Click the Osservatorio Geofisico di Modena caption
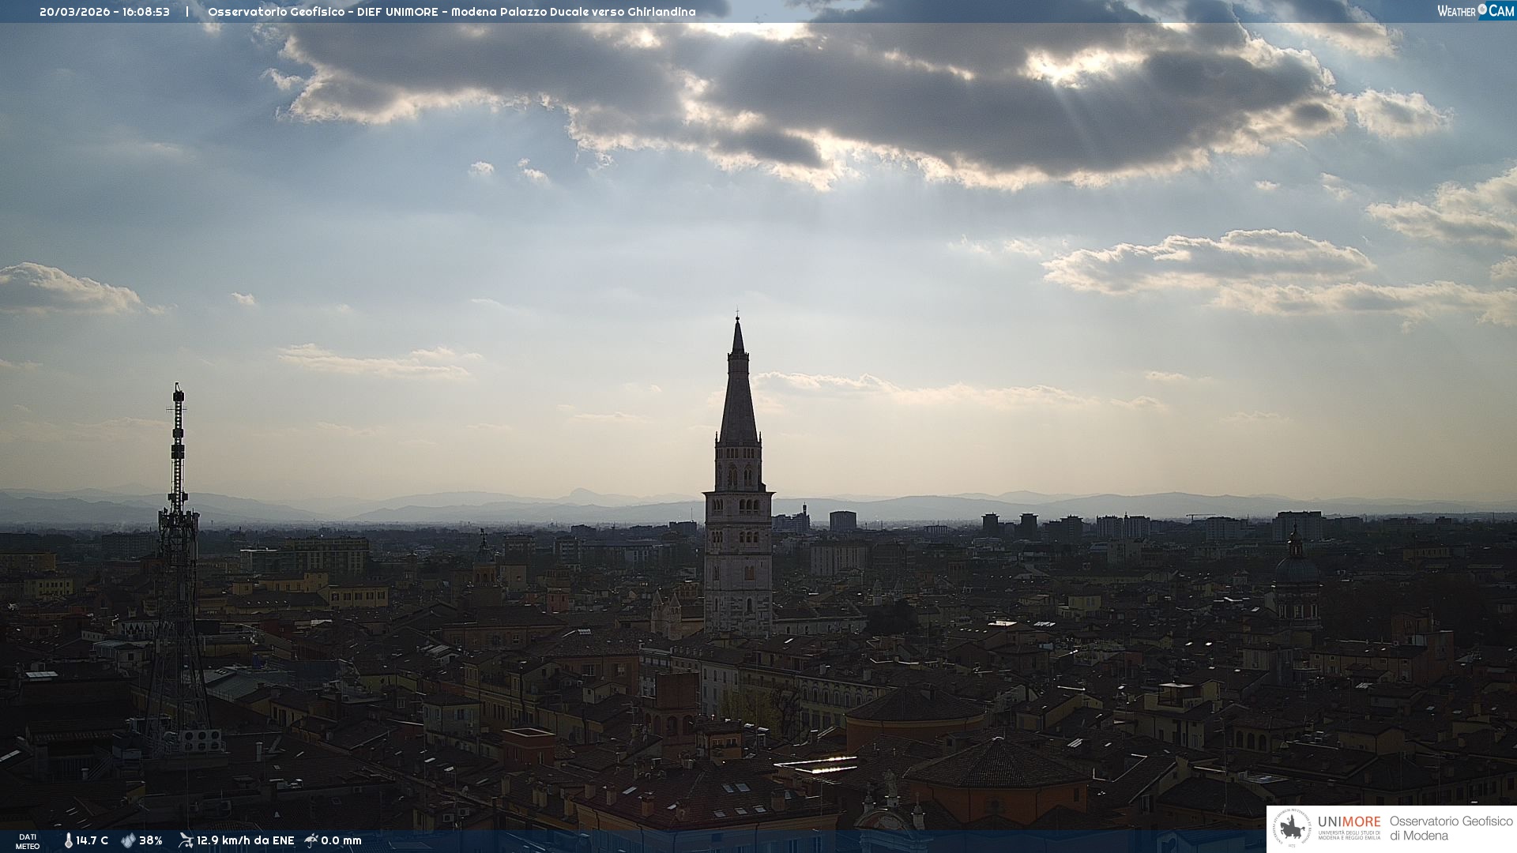1517x853 pixels. click(x=1450, y=829)
